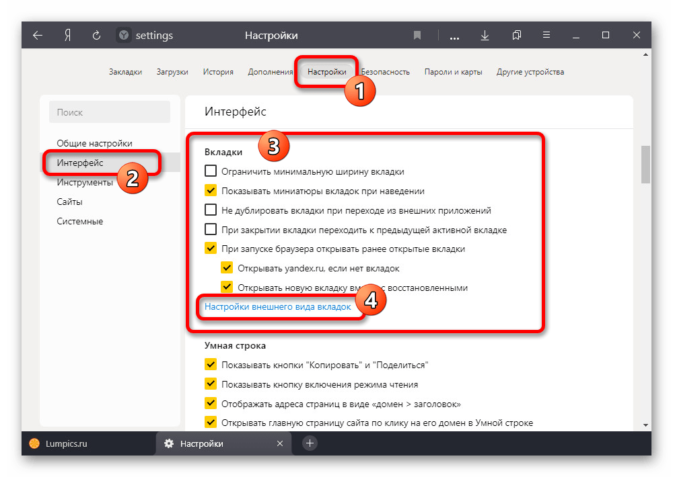673x477 pixels.
Task: Open the Закладки top menu item
Action: click(x=125, y=72)
